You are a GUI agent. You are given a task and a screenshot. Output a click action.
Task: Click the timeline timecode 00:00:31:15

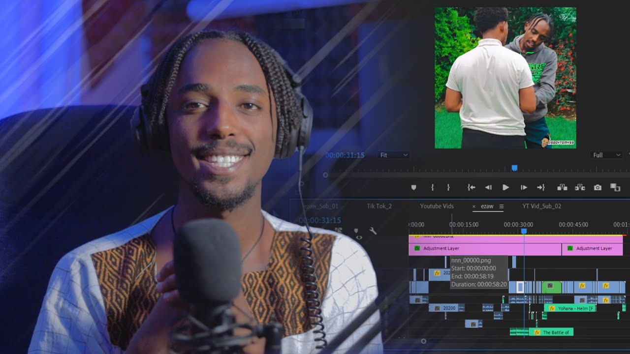click(x=320, y=220)
